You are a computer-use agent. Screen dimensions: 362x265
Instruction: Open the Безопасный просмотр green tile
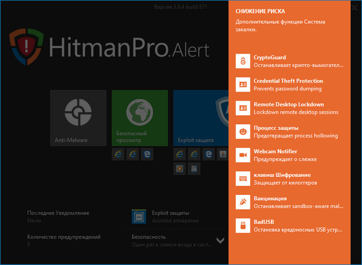[x=140, y=118]
